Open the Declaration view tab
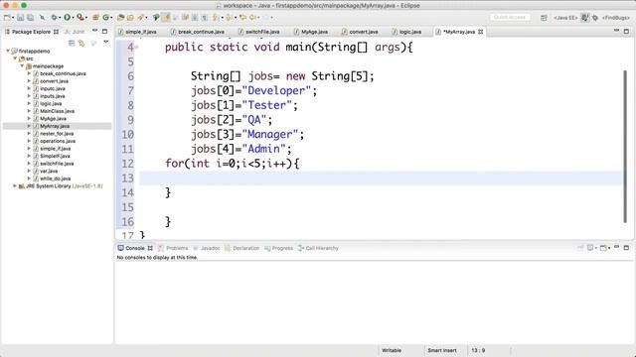Screen dimensions: 636x357 (242, 248)
